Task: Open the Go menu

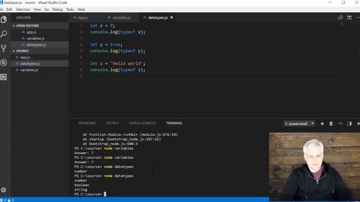Action: [x=47, y=10]
